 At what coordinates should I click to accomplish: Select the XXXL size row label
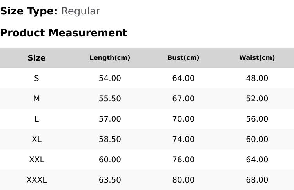[36, 180]
